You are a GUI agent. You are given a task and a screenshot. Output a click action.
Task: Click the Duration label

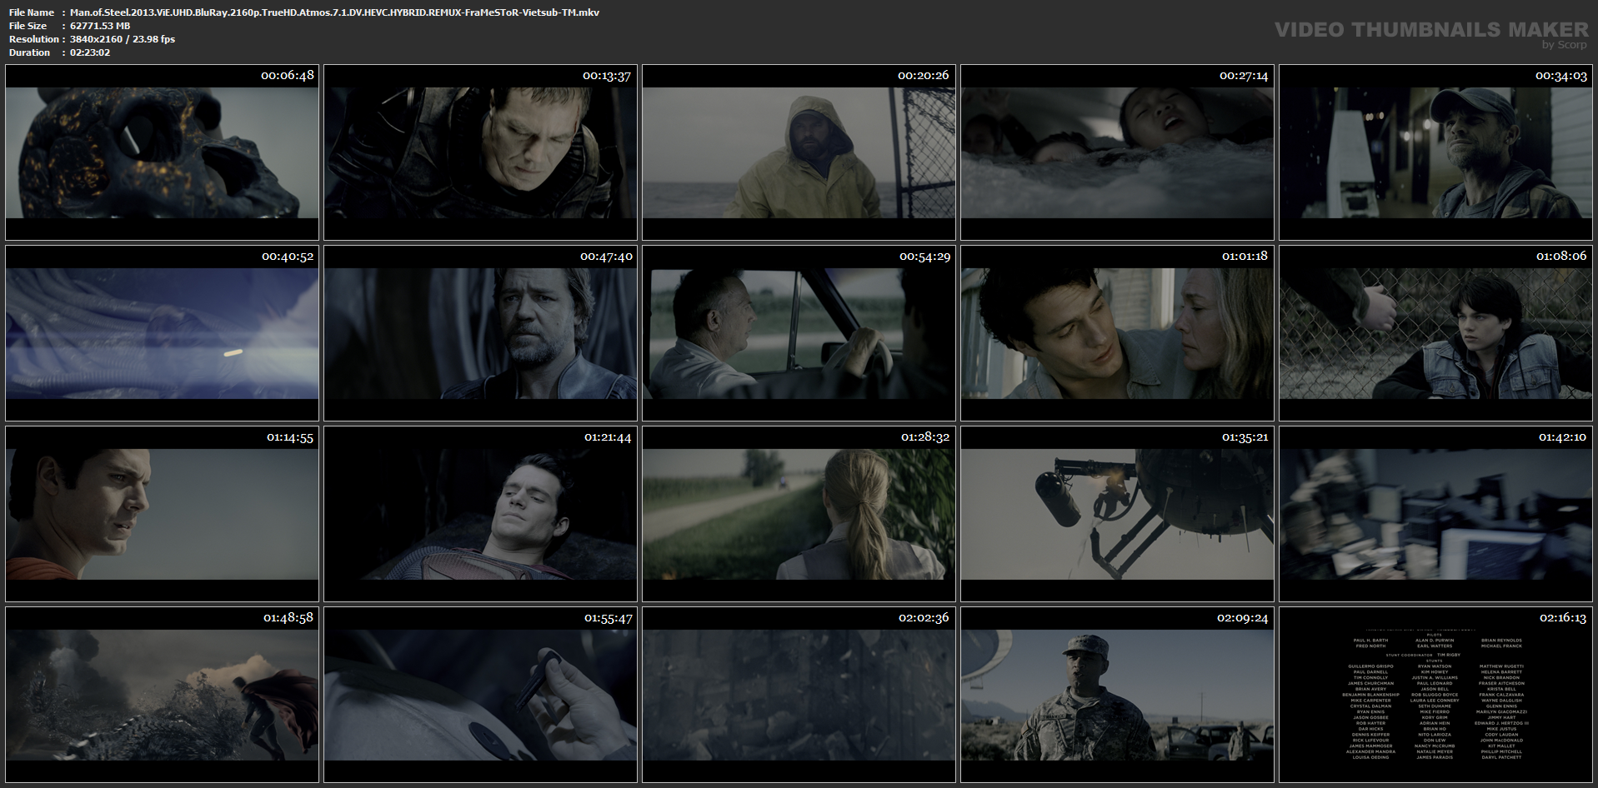point(30,52)
